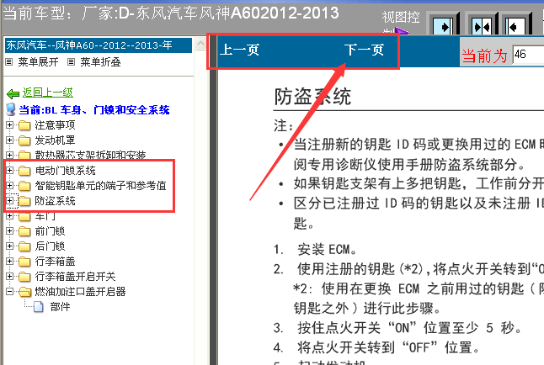Screen dimensions: 544x365
Task: Click 菜单折叠 to collapse menu
Action: coord(100,62)
